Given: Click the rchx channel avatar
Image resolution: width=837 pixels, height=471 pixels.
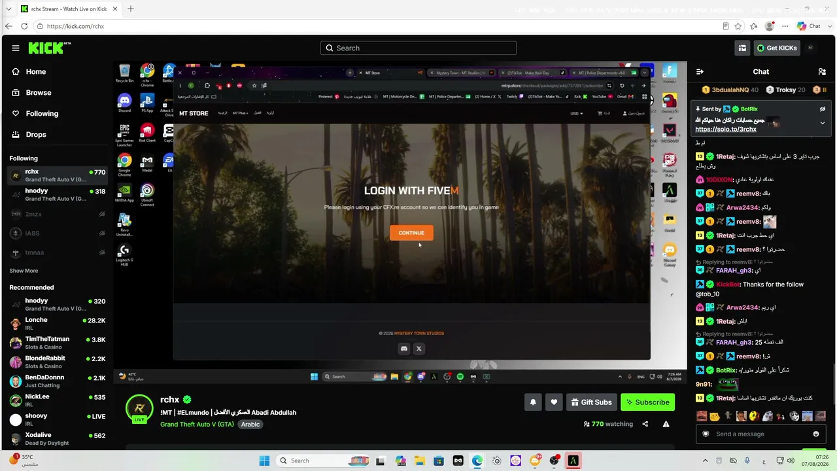Looking at the screenshot, I should (x=139, y=408).
